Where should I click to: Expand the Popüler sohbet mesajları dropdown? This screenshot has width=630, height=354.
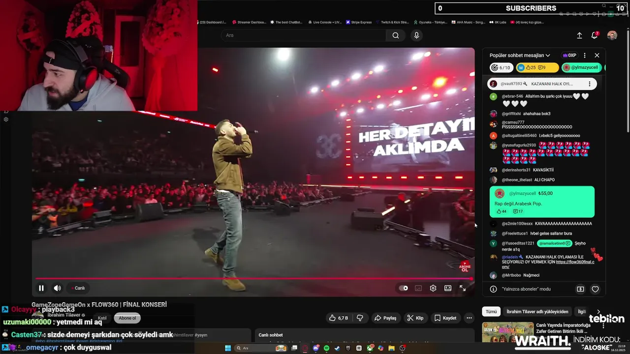pyautogui.click(x=520, y=56)
